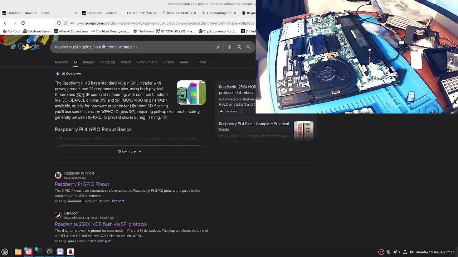
Task: Open the Tools dropdown
Action: point(204,62)
